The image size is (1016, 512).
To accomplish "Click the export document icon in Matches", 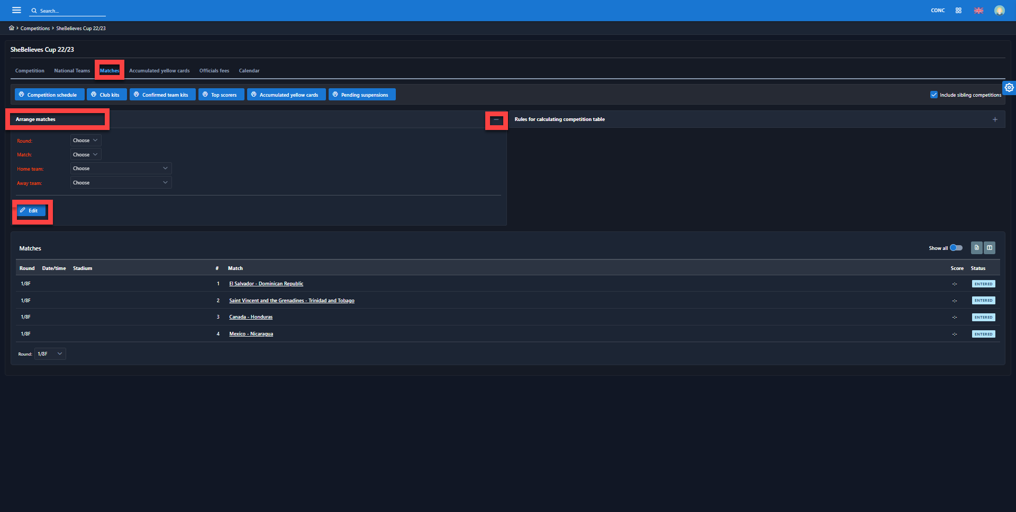I will click(x=976, y=248).
